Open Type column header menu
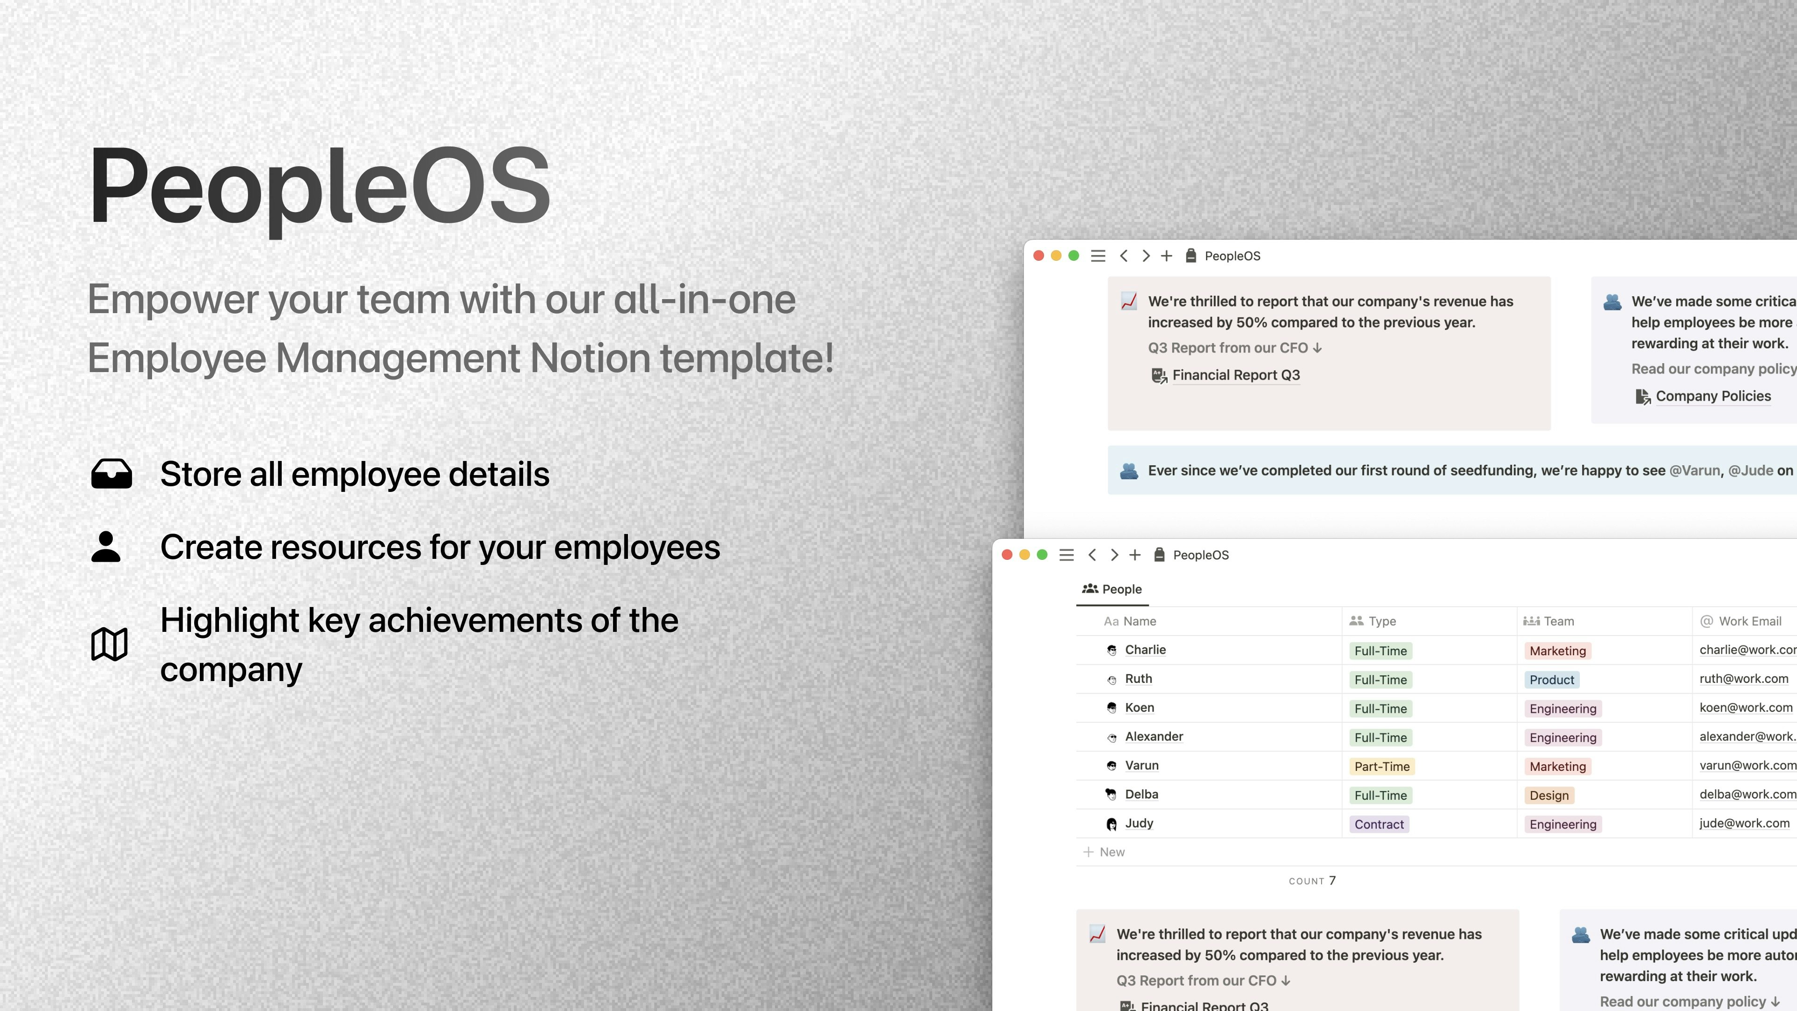Screen dimensions: 1797x1011 pyautogui.click(x=1429, y=621)
